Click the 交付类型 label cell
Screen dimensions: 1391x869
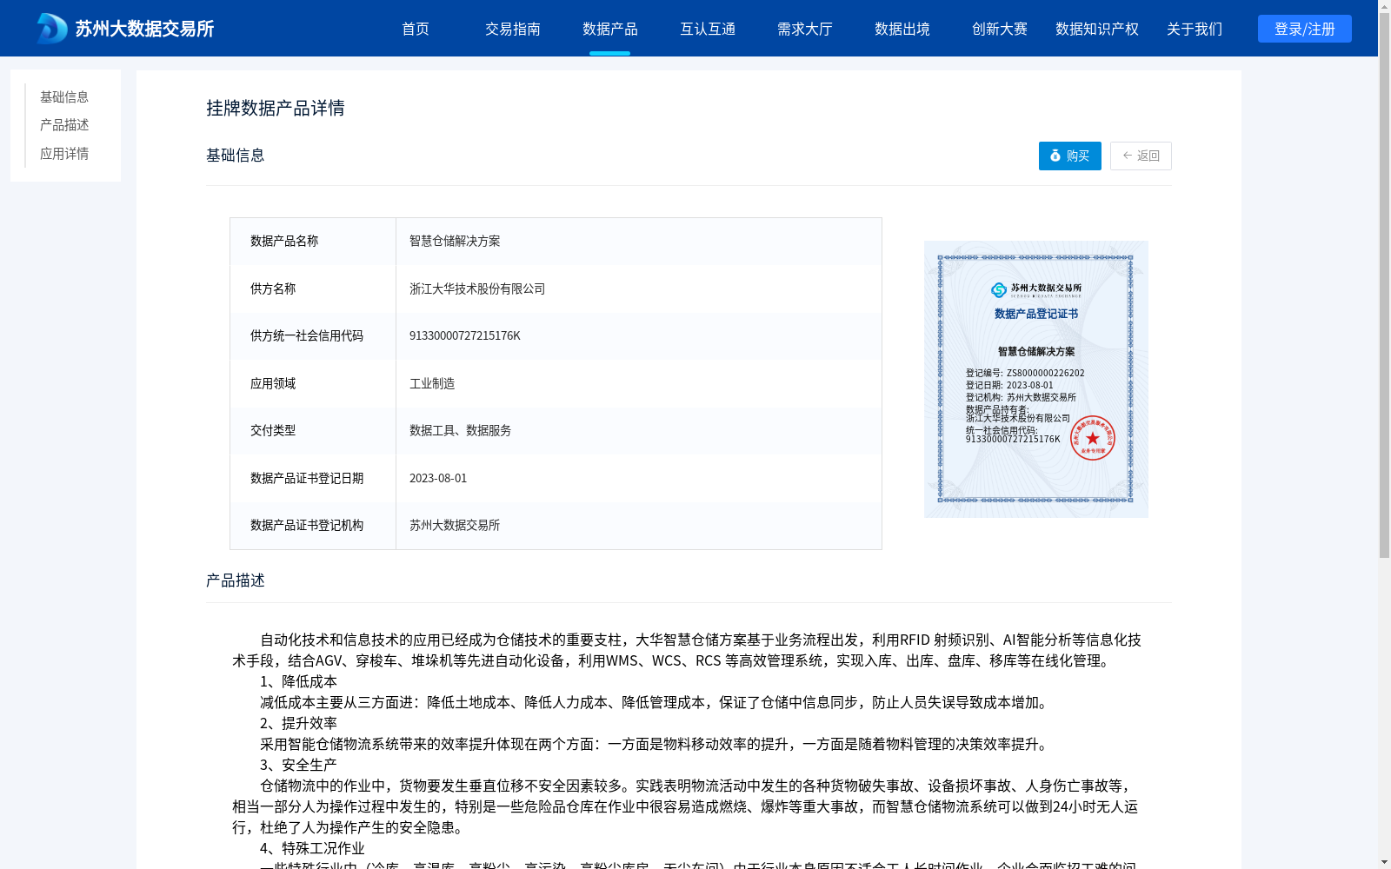point(313,430)
